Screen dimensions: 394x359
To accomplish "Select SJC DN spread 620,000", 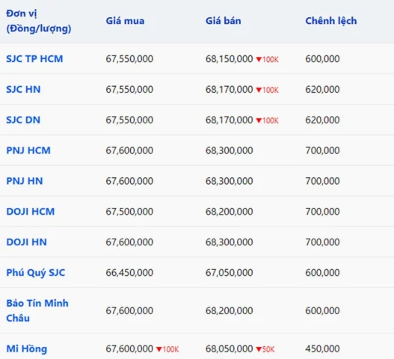I will point(323,120).
